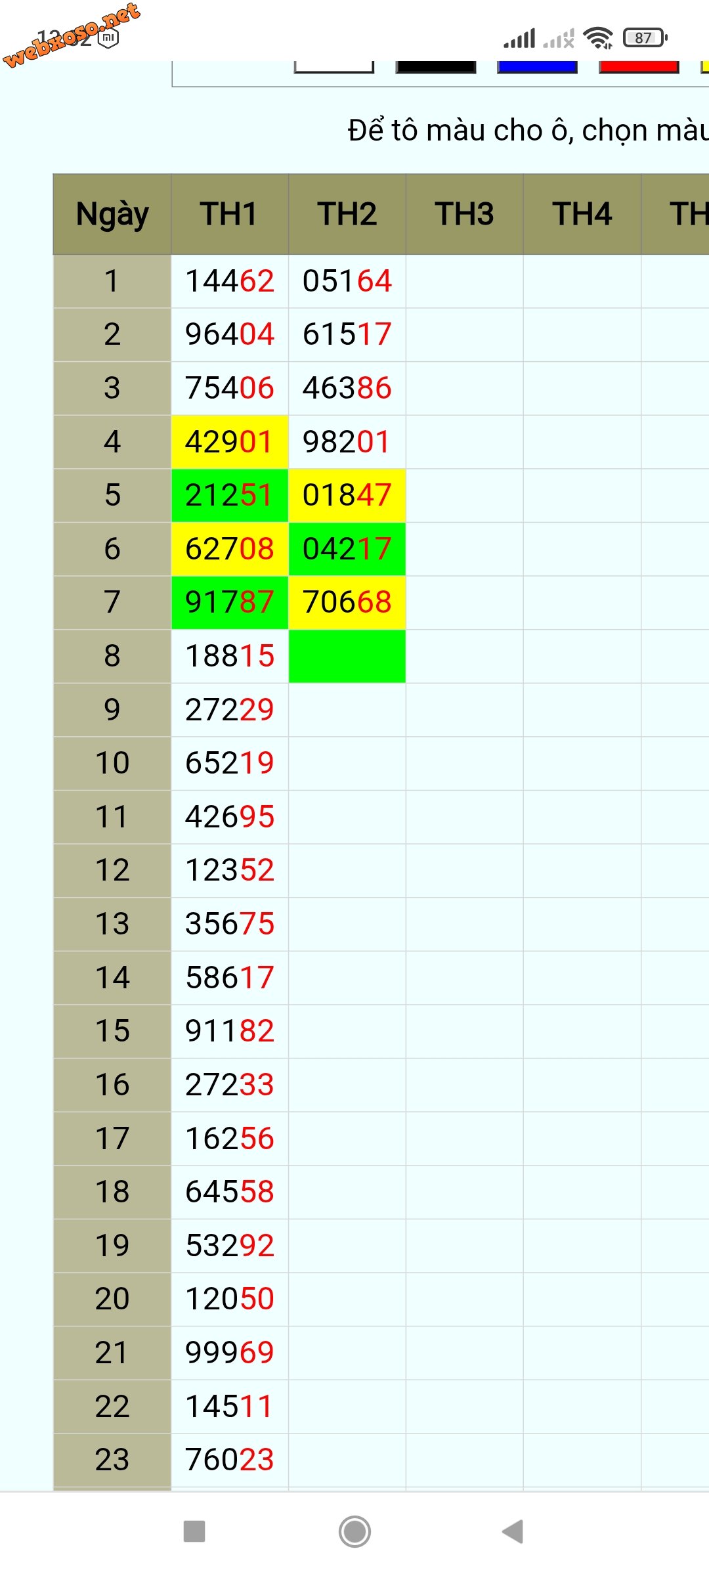Image resolution: width=709 pixels, height=1576 pixels.
Task: Click the cell with value 18815
Action: pos(230,656)
